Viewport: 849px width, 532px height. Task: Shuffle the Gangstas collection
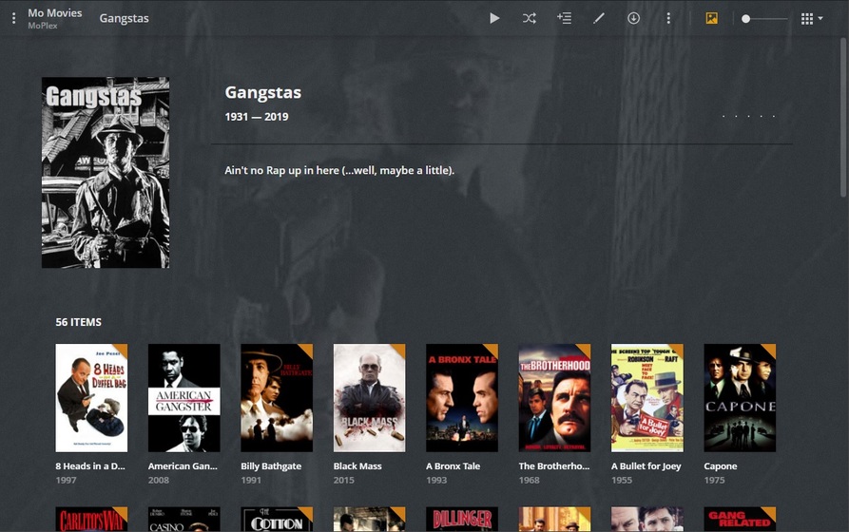click(529, 18)
